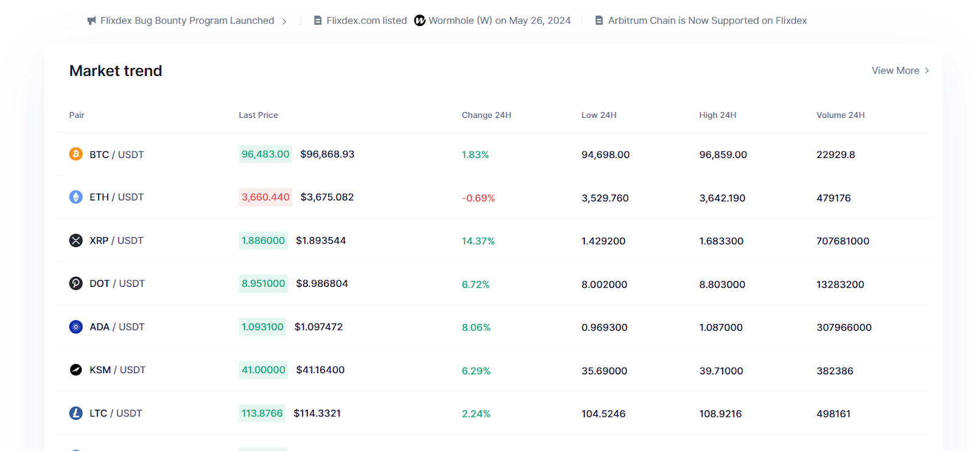Click the Polkadot coin icon
The height and width of the screenshot is (451, 974).
coord(75,283)
